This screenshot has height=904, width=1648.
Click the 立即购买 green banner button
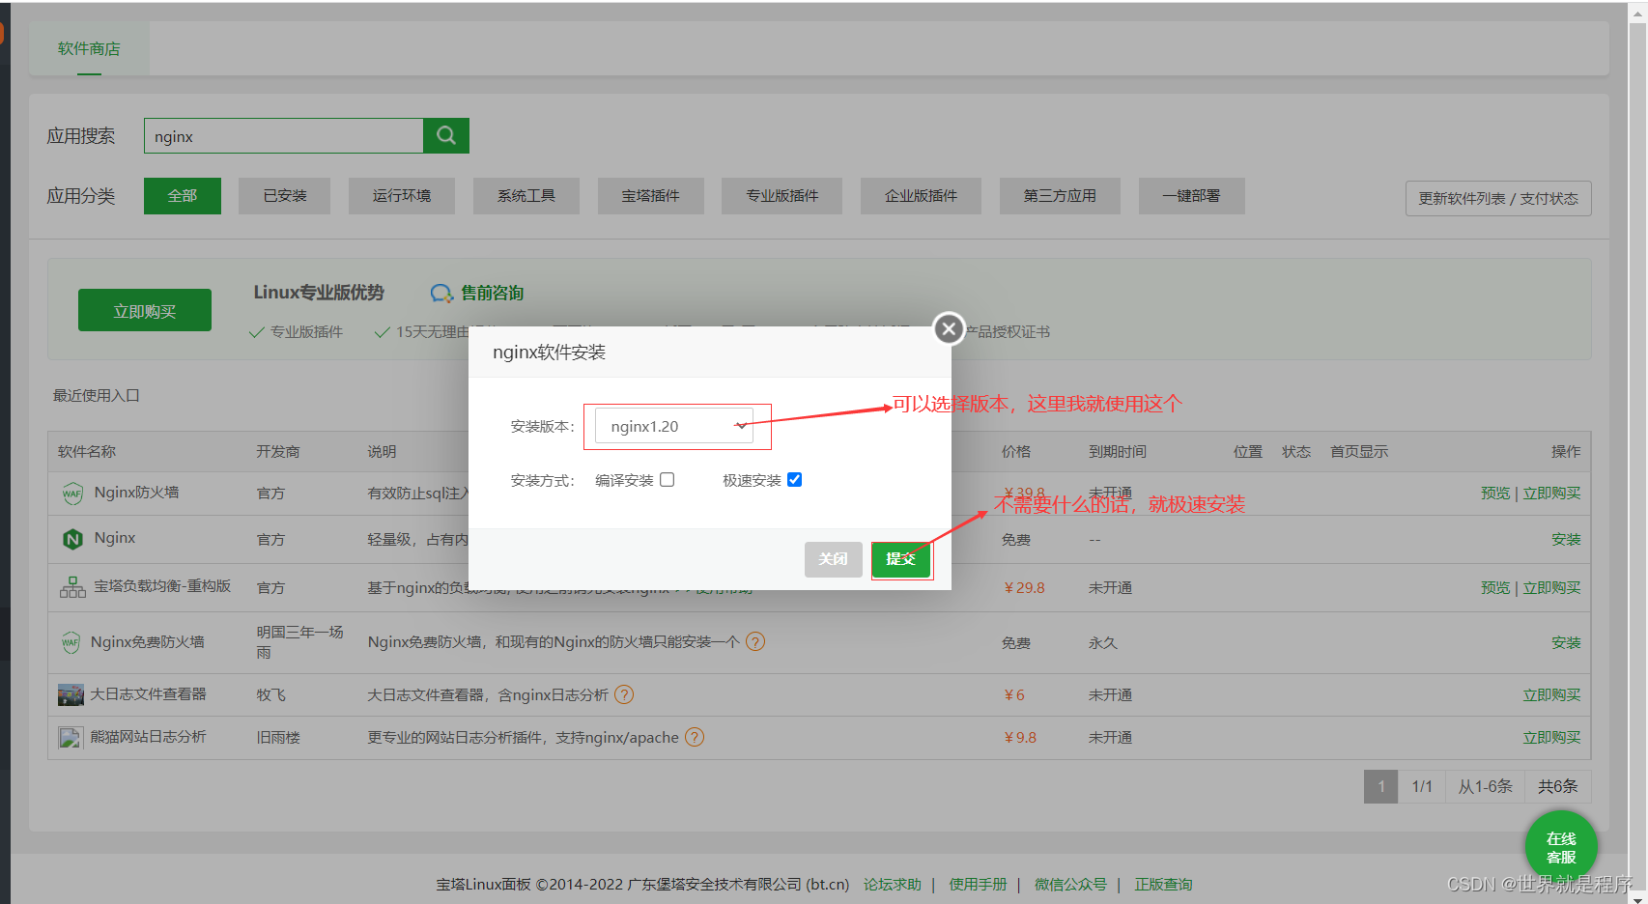coord(145,310)
